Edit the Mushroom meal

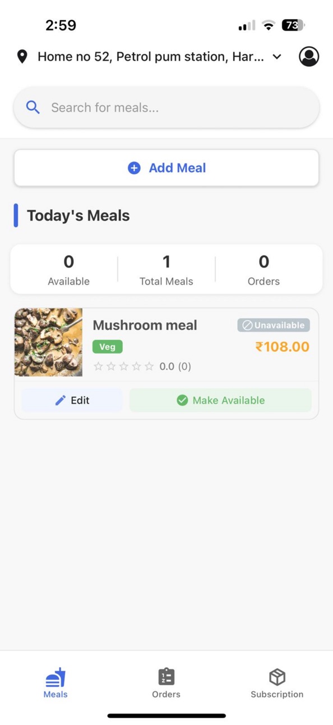72,400
